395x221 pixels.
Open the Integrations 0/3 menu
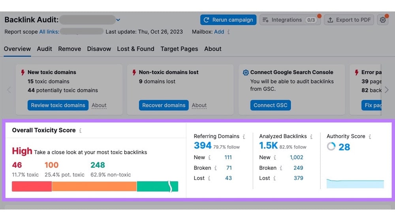click(290, 20)
